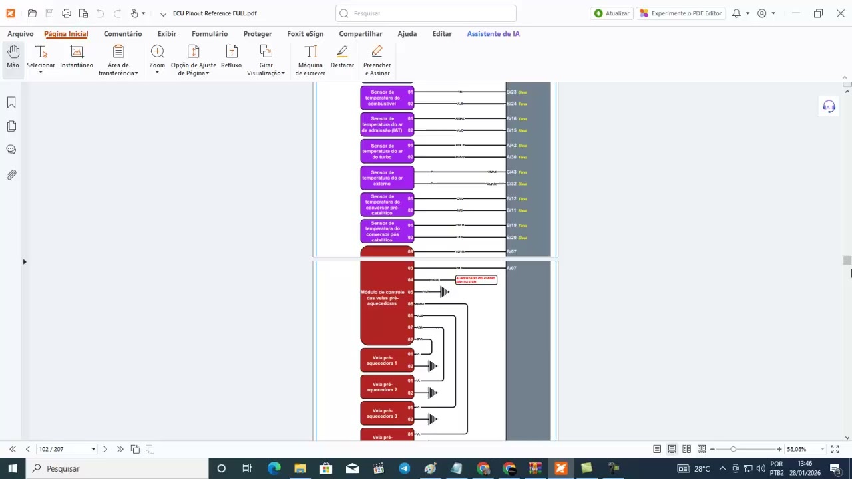Go to previous view button
The image size is (852, 479).
click(x=135, y=450)
